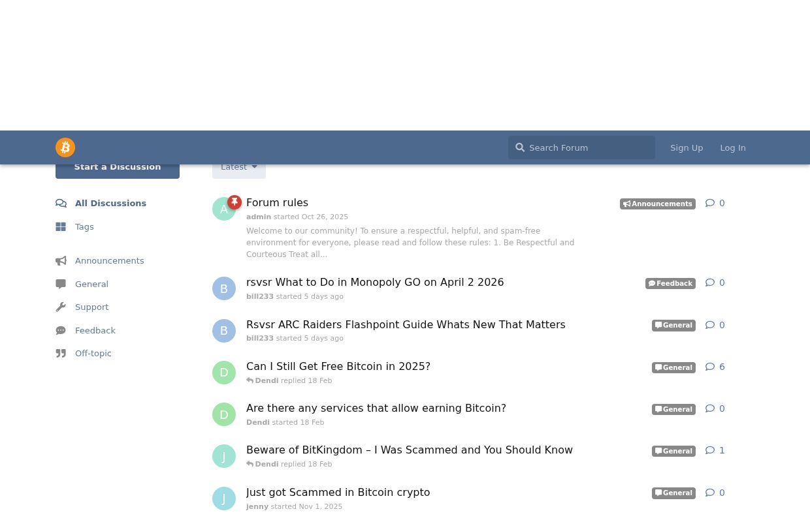The image size is (810, 522).
Task: Click the Support wrench icon
Action: pyautogui.click(x=61, y=307)
